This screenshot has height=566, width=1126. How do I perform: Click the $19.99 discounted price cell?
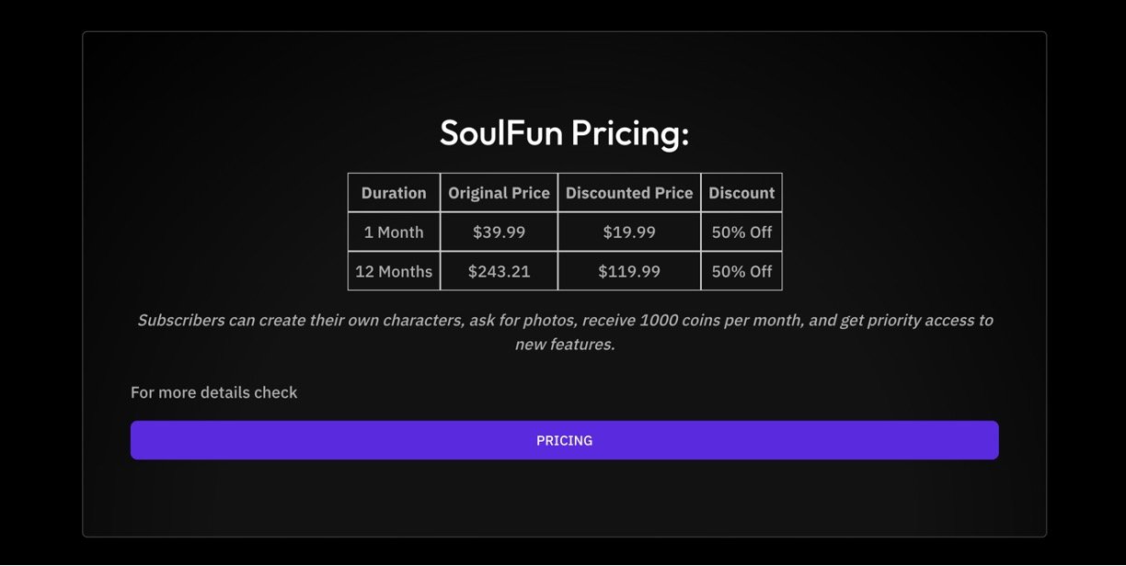coord(629,232)
